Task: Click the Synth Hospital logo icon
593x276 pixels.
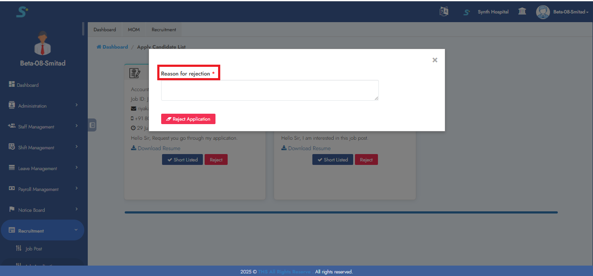Action: click(x=466, y=12)
